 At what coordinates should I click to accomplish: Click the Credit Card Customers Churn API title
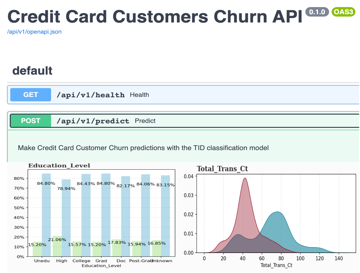[155, 17]
